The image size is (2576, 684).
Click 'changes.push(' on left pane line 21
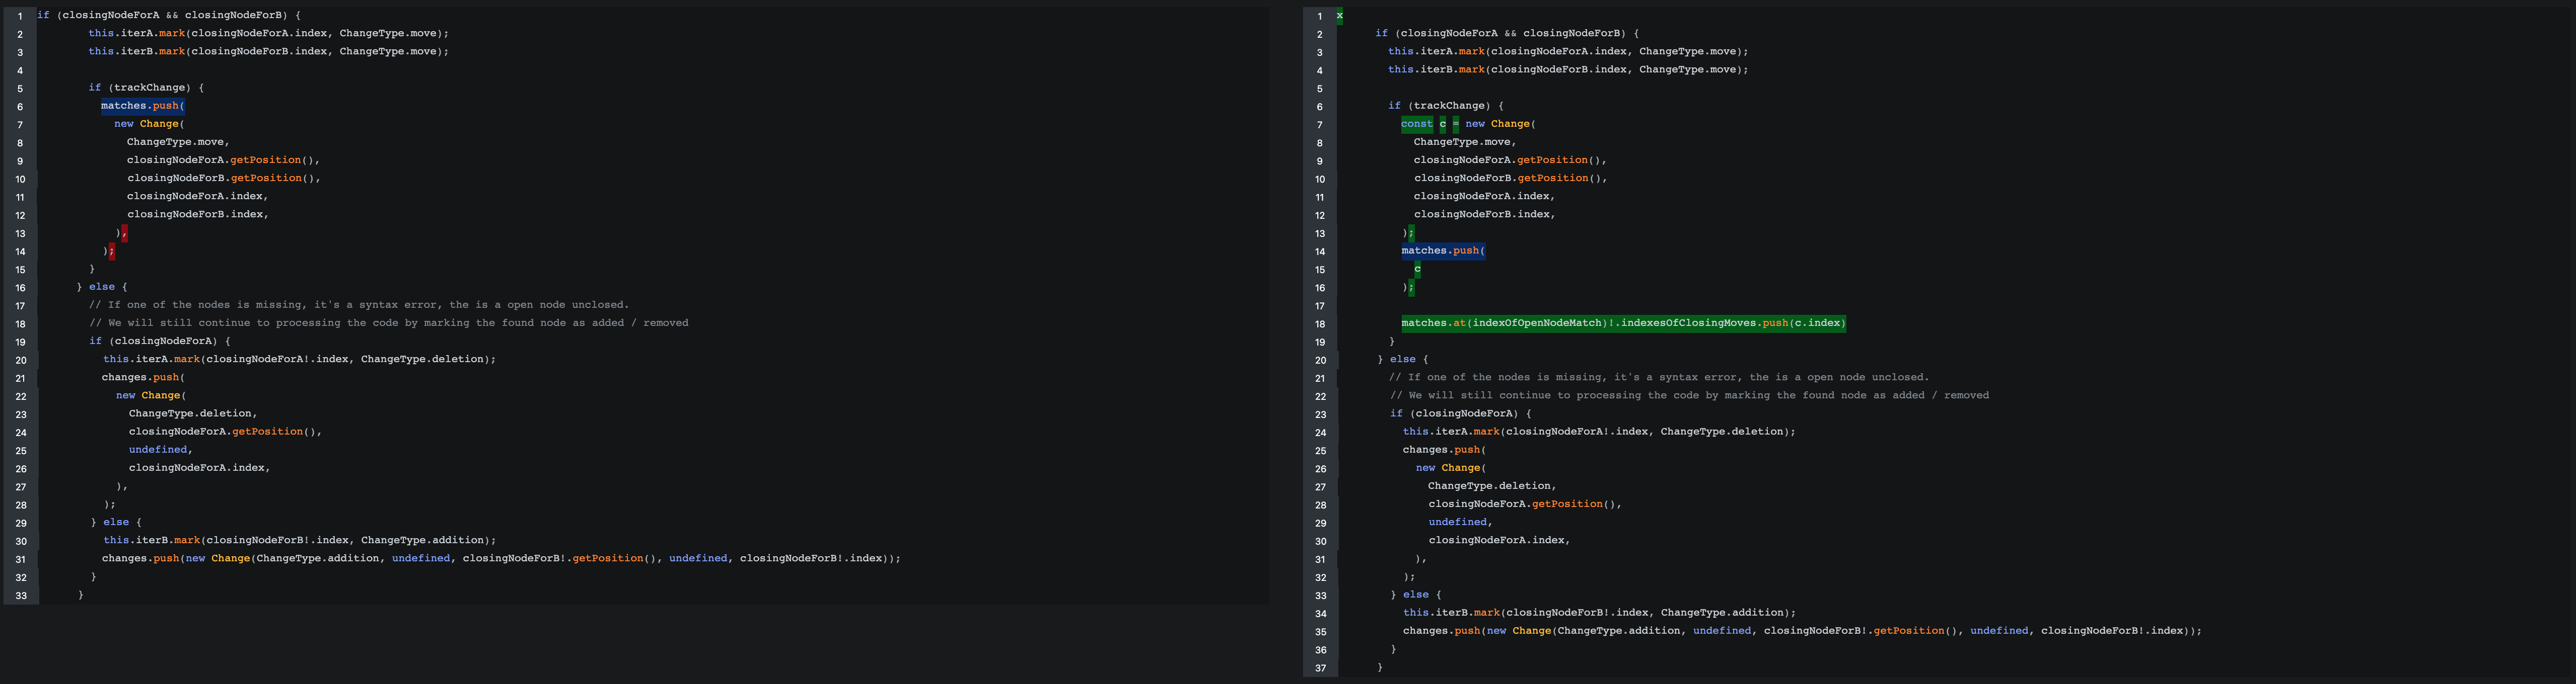[143, 377]
